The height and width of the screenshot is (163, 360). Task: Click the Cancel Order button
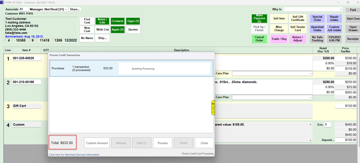(x=259, y=39)
